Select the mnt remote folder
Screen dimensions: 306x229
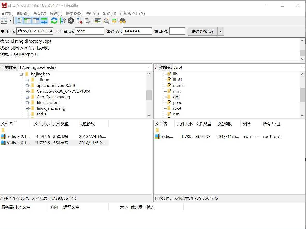(177, 91)
